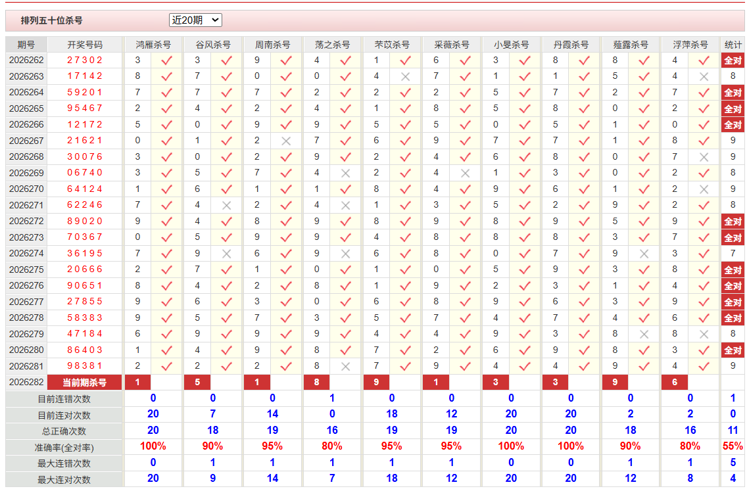Click the 最大连对次数 row label
The image size is (747, 493).
coord(64,480)
